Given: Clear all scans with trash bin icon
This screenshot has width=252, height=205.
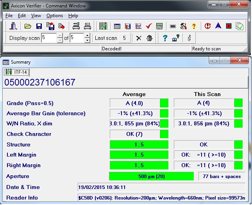Looking at the screenshot, I should (150, 38).
